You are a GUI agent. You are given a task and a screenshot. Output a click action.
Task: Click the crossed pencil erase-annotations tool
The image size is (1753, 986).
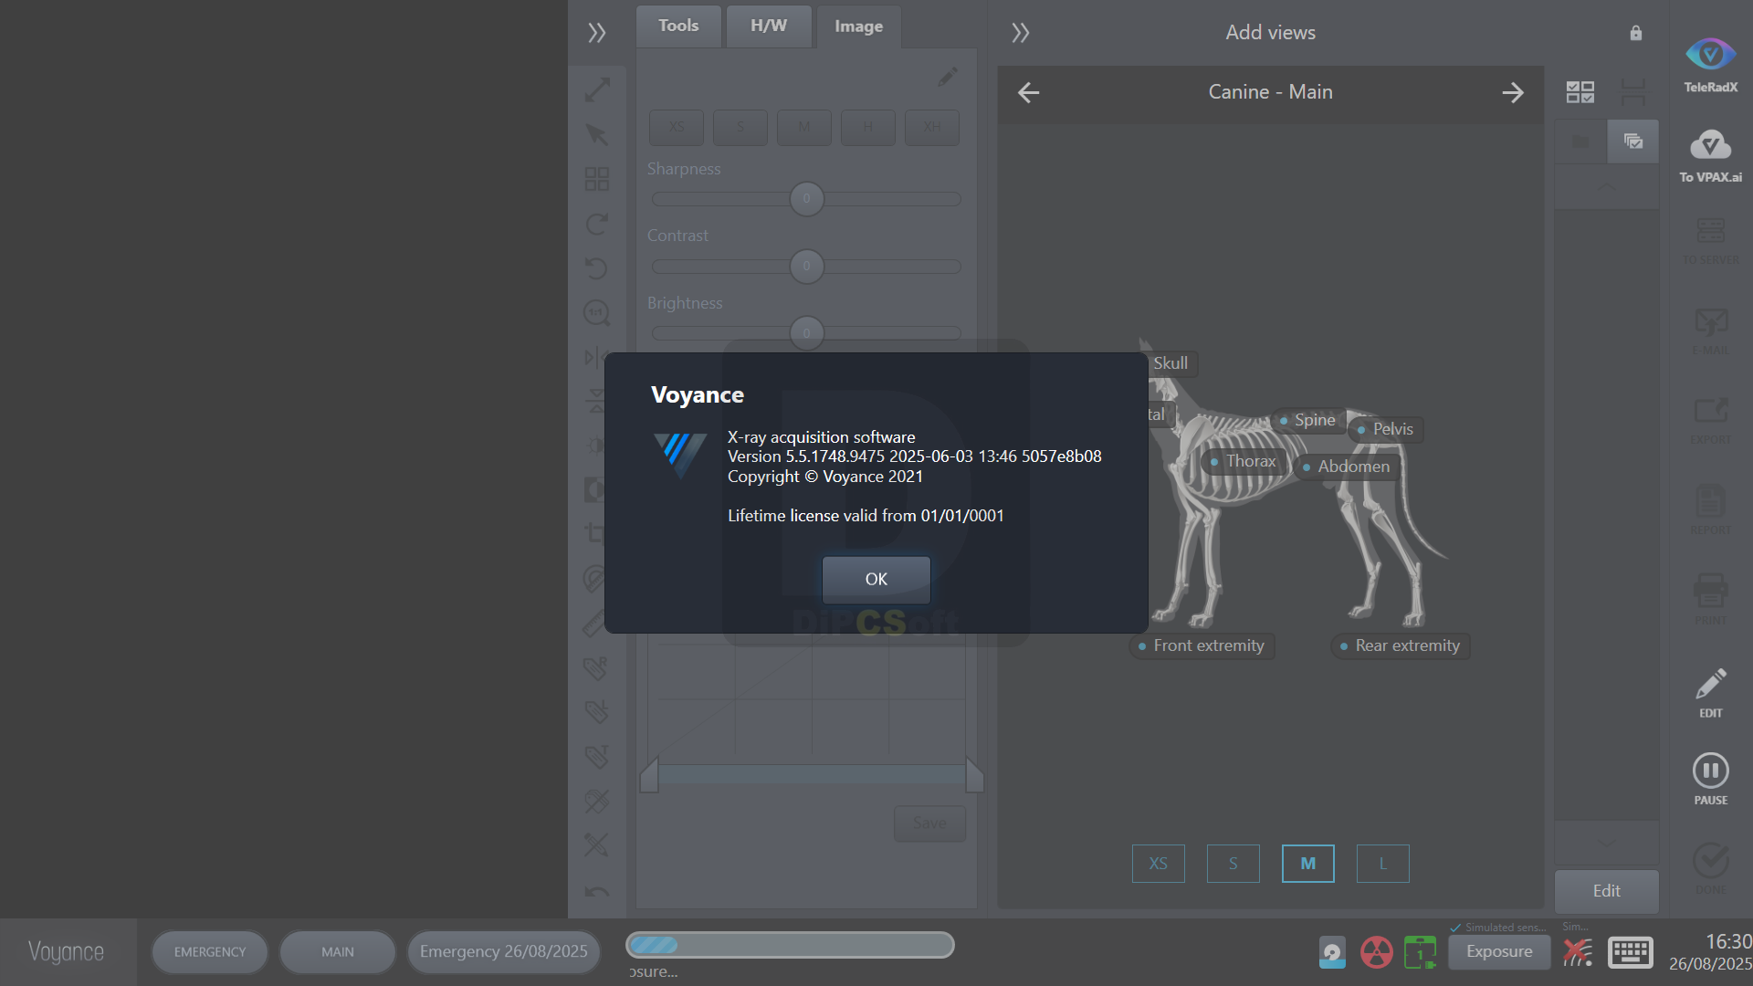click(x=597, y=845)
